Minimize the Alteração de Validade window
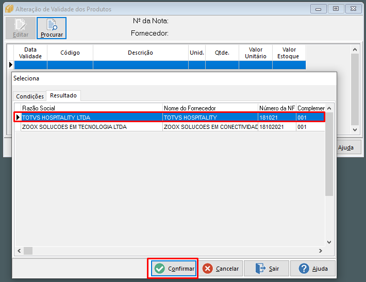366x282 pixels. tap(318, 9)
